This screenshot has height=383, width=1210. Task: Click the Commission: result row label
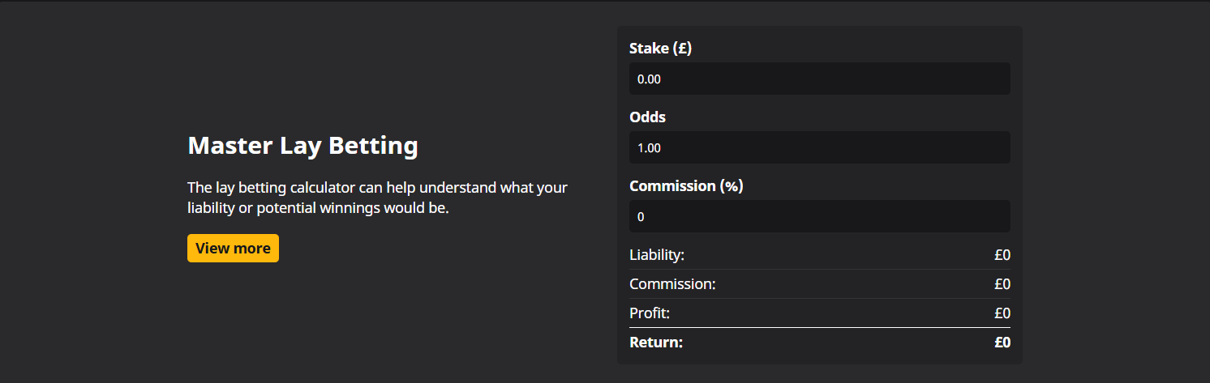(x=672, y=284)
